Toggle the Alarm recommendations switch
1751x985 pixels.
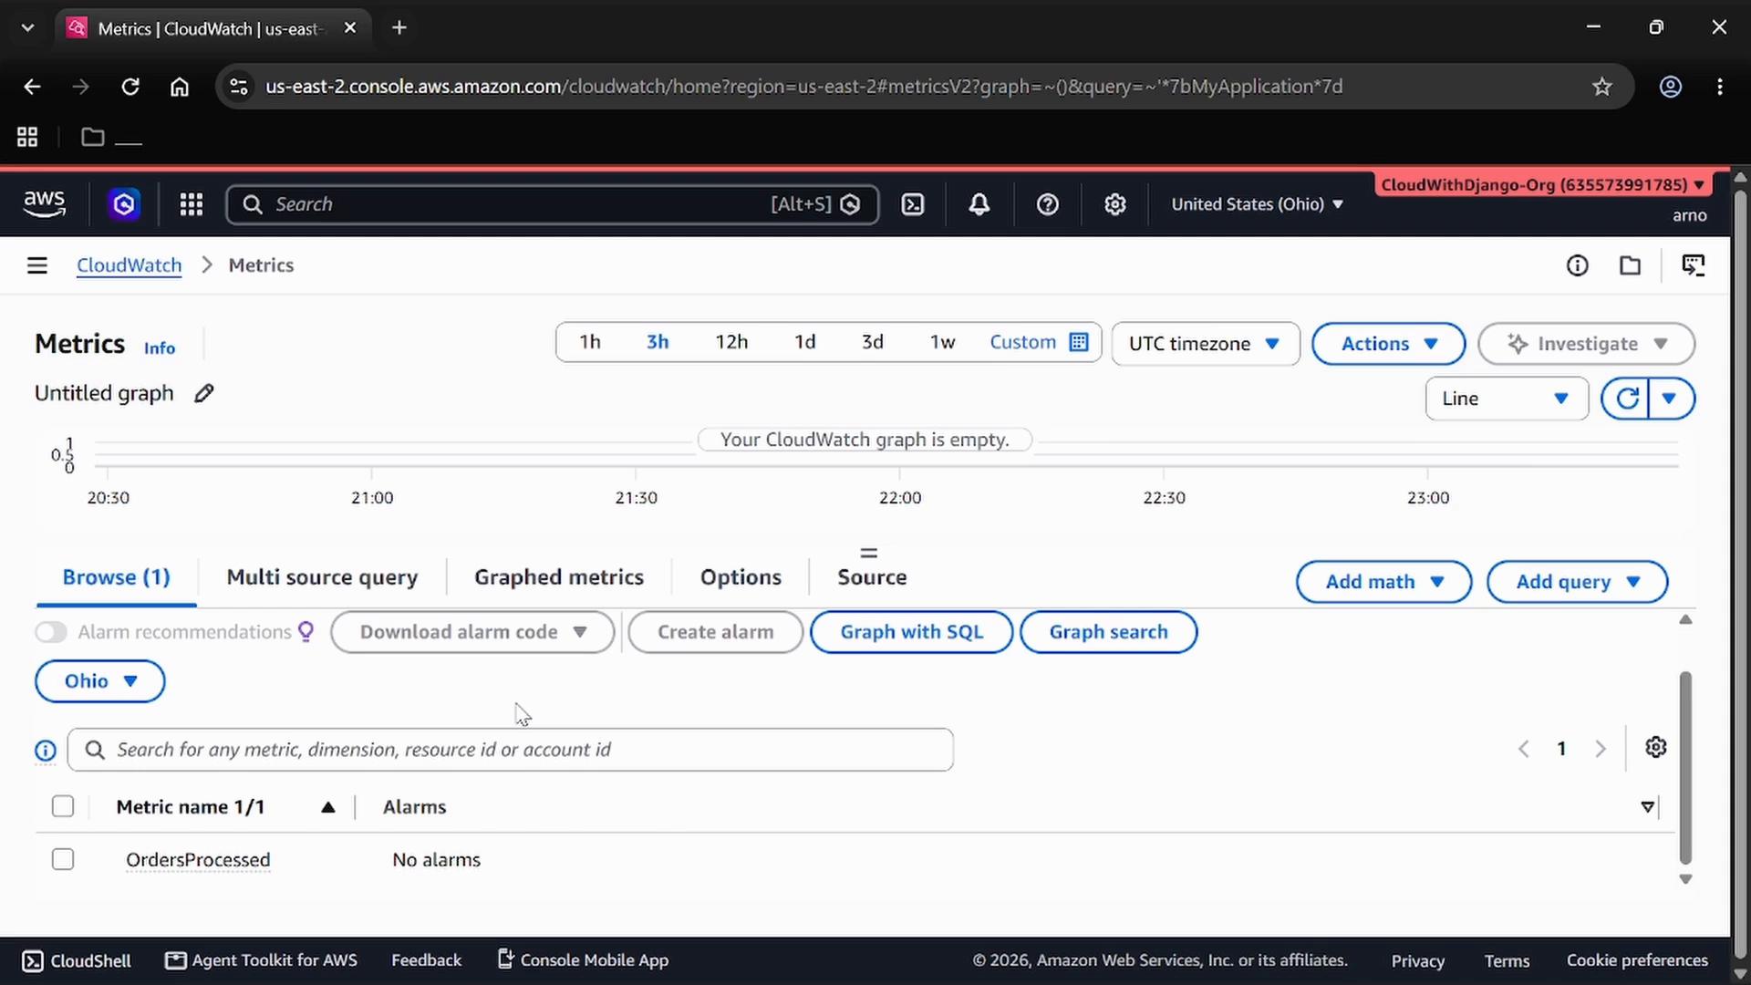click(51, 632)
